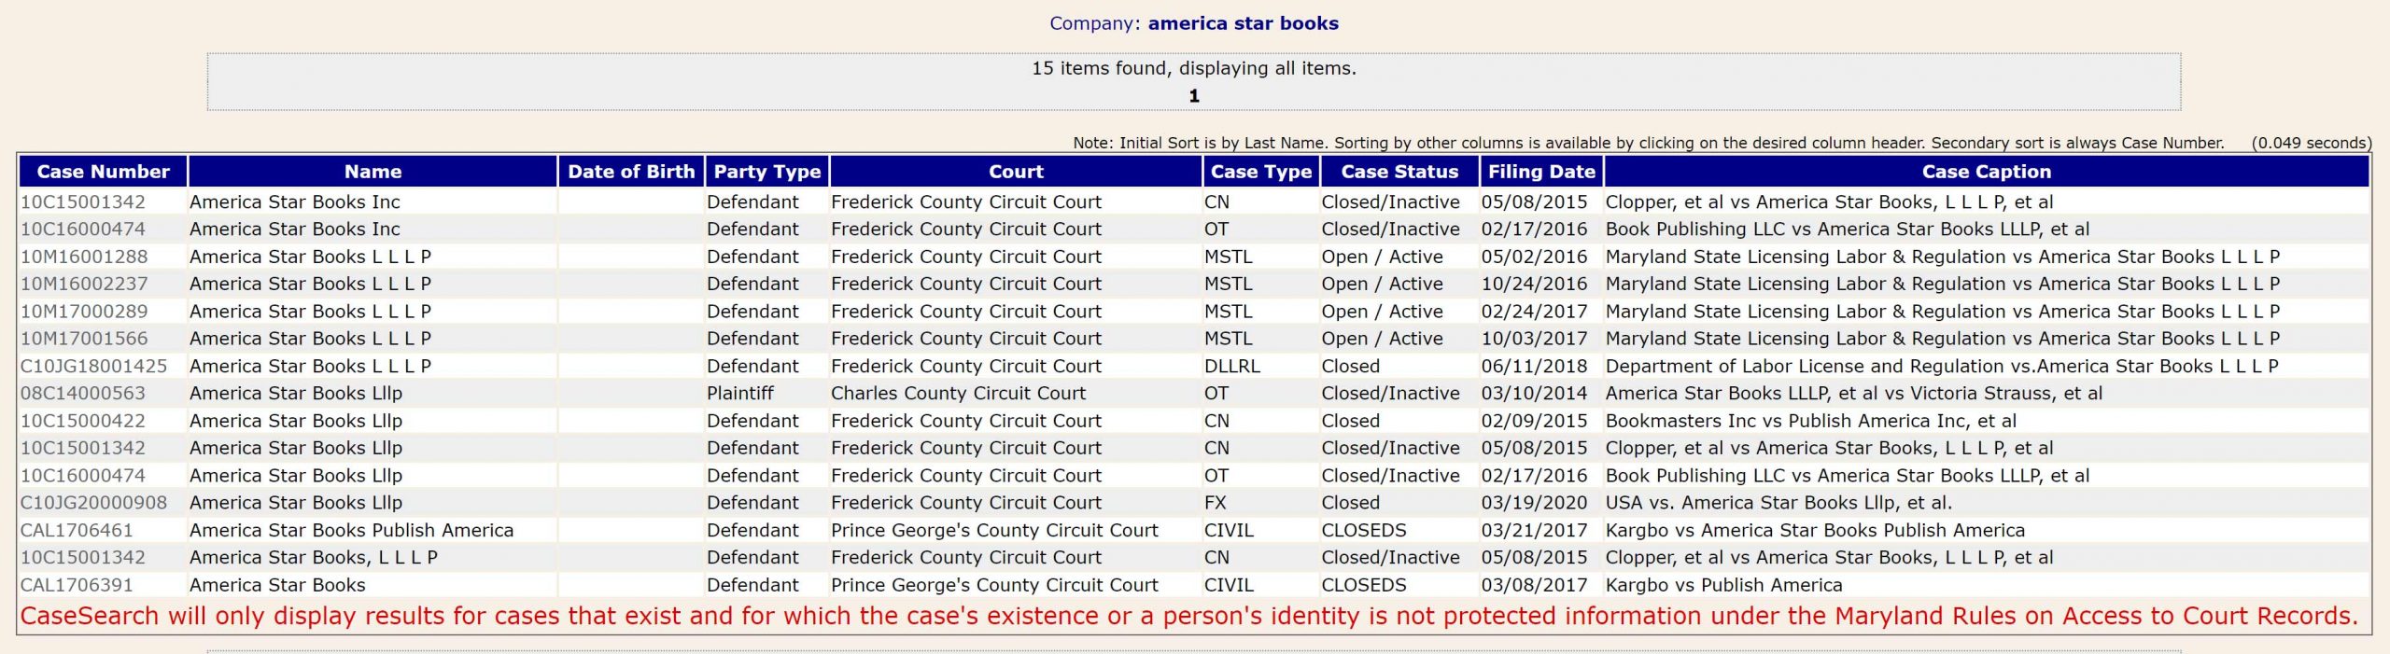Sort the table by Name header

[373, 172]
